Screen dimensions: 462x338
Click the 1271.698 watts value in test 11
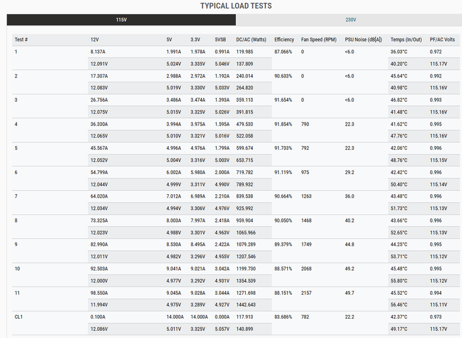tap(246, 293)
